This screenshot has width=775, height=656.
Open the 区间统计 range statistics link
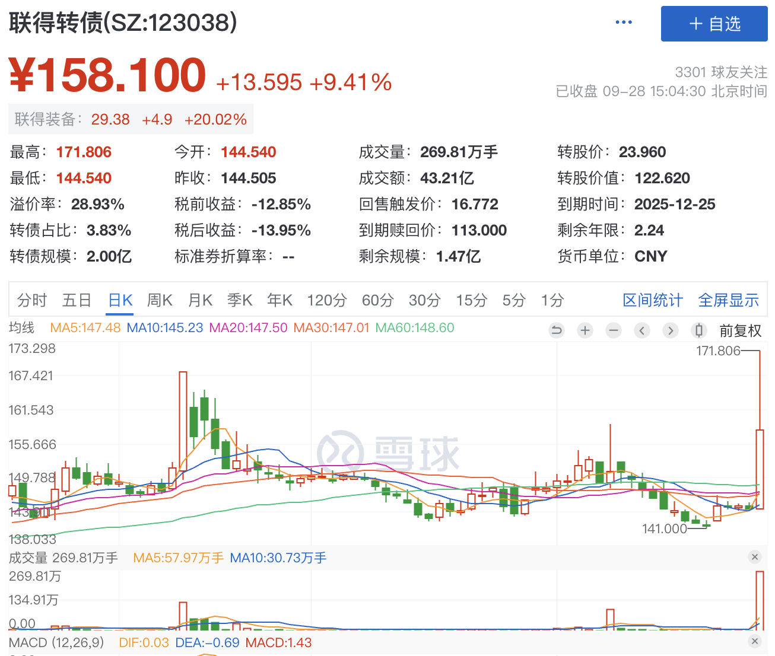pyautogui.click(x=653, y=300)
